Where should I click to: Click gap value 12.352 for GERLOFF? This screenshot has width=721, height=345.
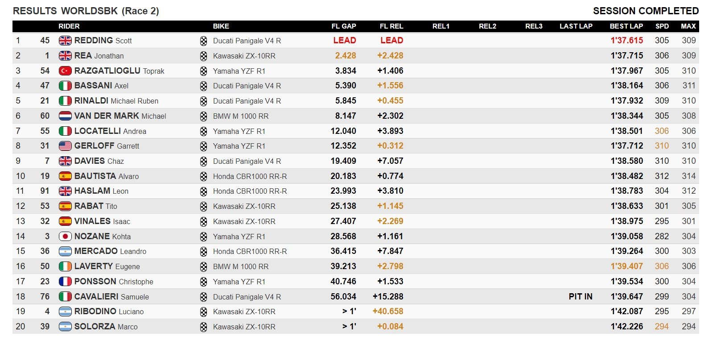343,146
